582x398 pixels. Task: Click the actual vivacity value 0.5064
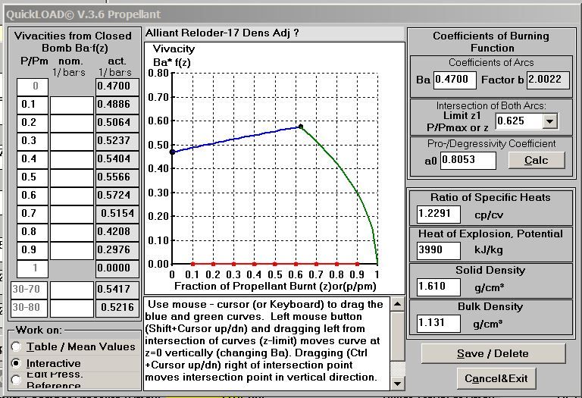[117, 124]
